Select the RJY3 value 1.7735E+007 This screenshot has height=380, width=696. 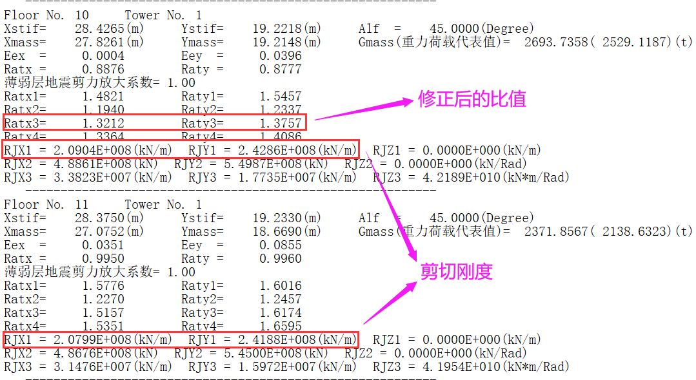277,177
